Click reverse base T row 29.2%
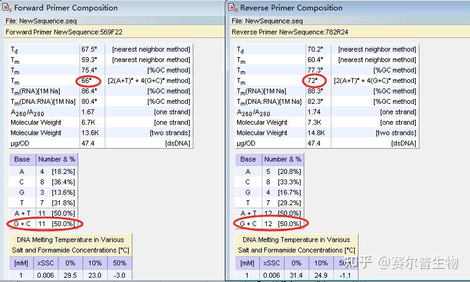 [269, 203]
